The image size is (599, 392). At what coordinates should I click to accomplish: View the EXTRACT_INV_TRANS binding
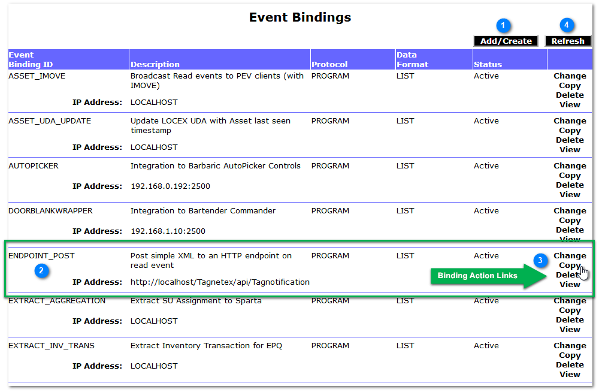click(570, 374)
